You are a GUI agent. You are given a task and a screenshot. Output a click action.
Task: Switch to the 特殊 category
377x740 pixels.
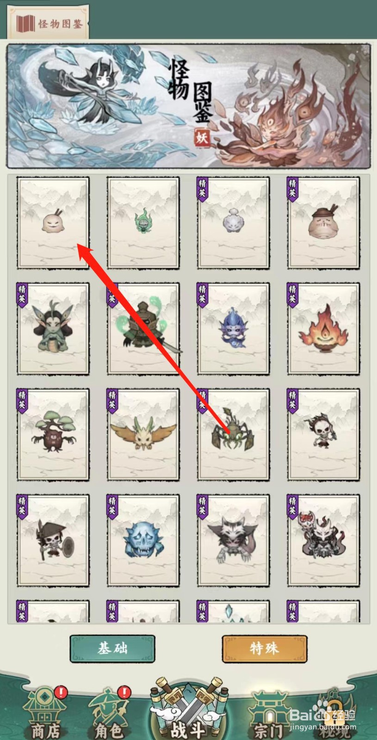tap(264, 648)
